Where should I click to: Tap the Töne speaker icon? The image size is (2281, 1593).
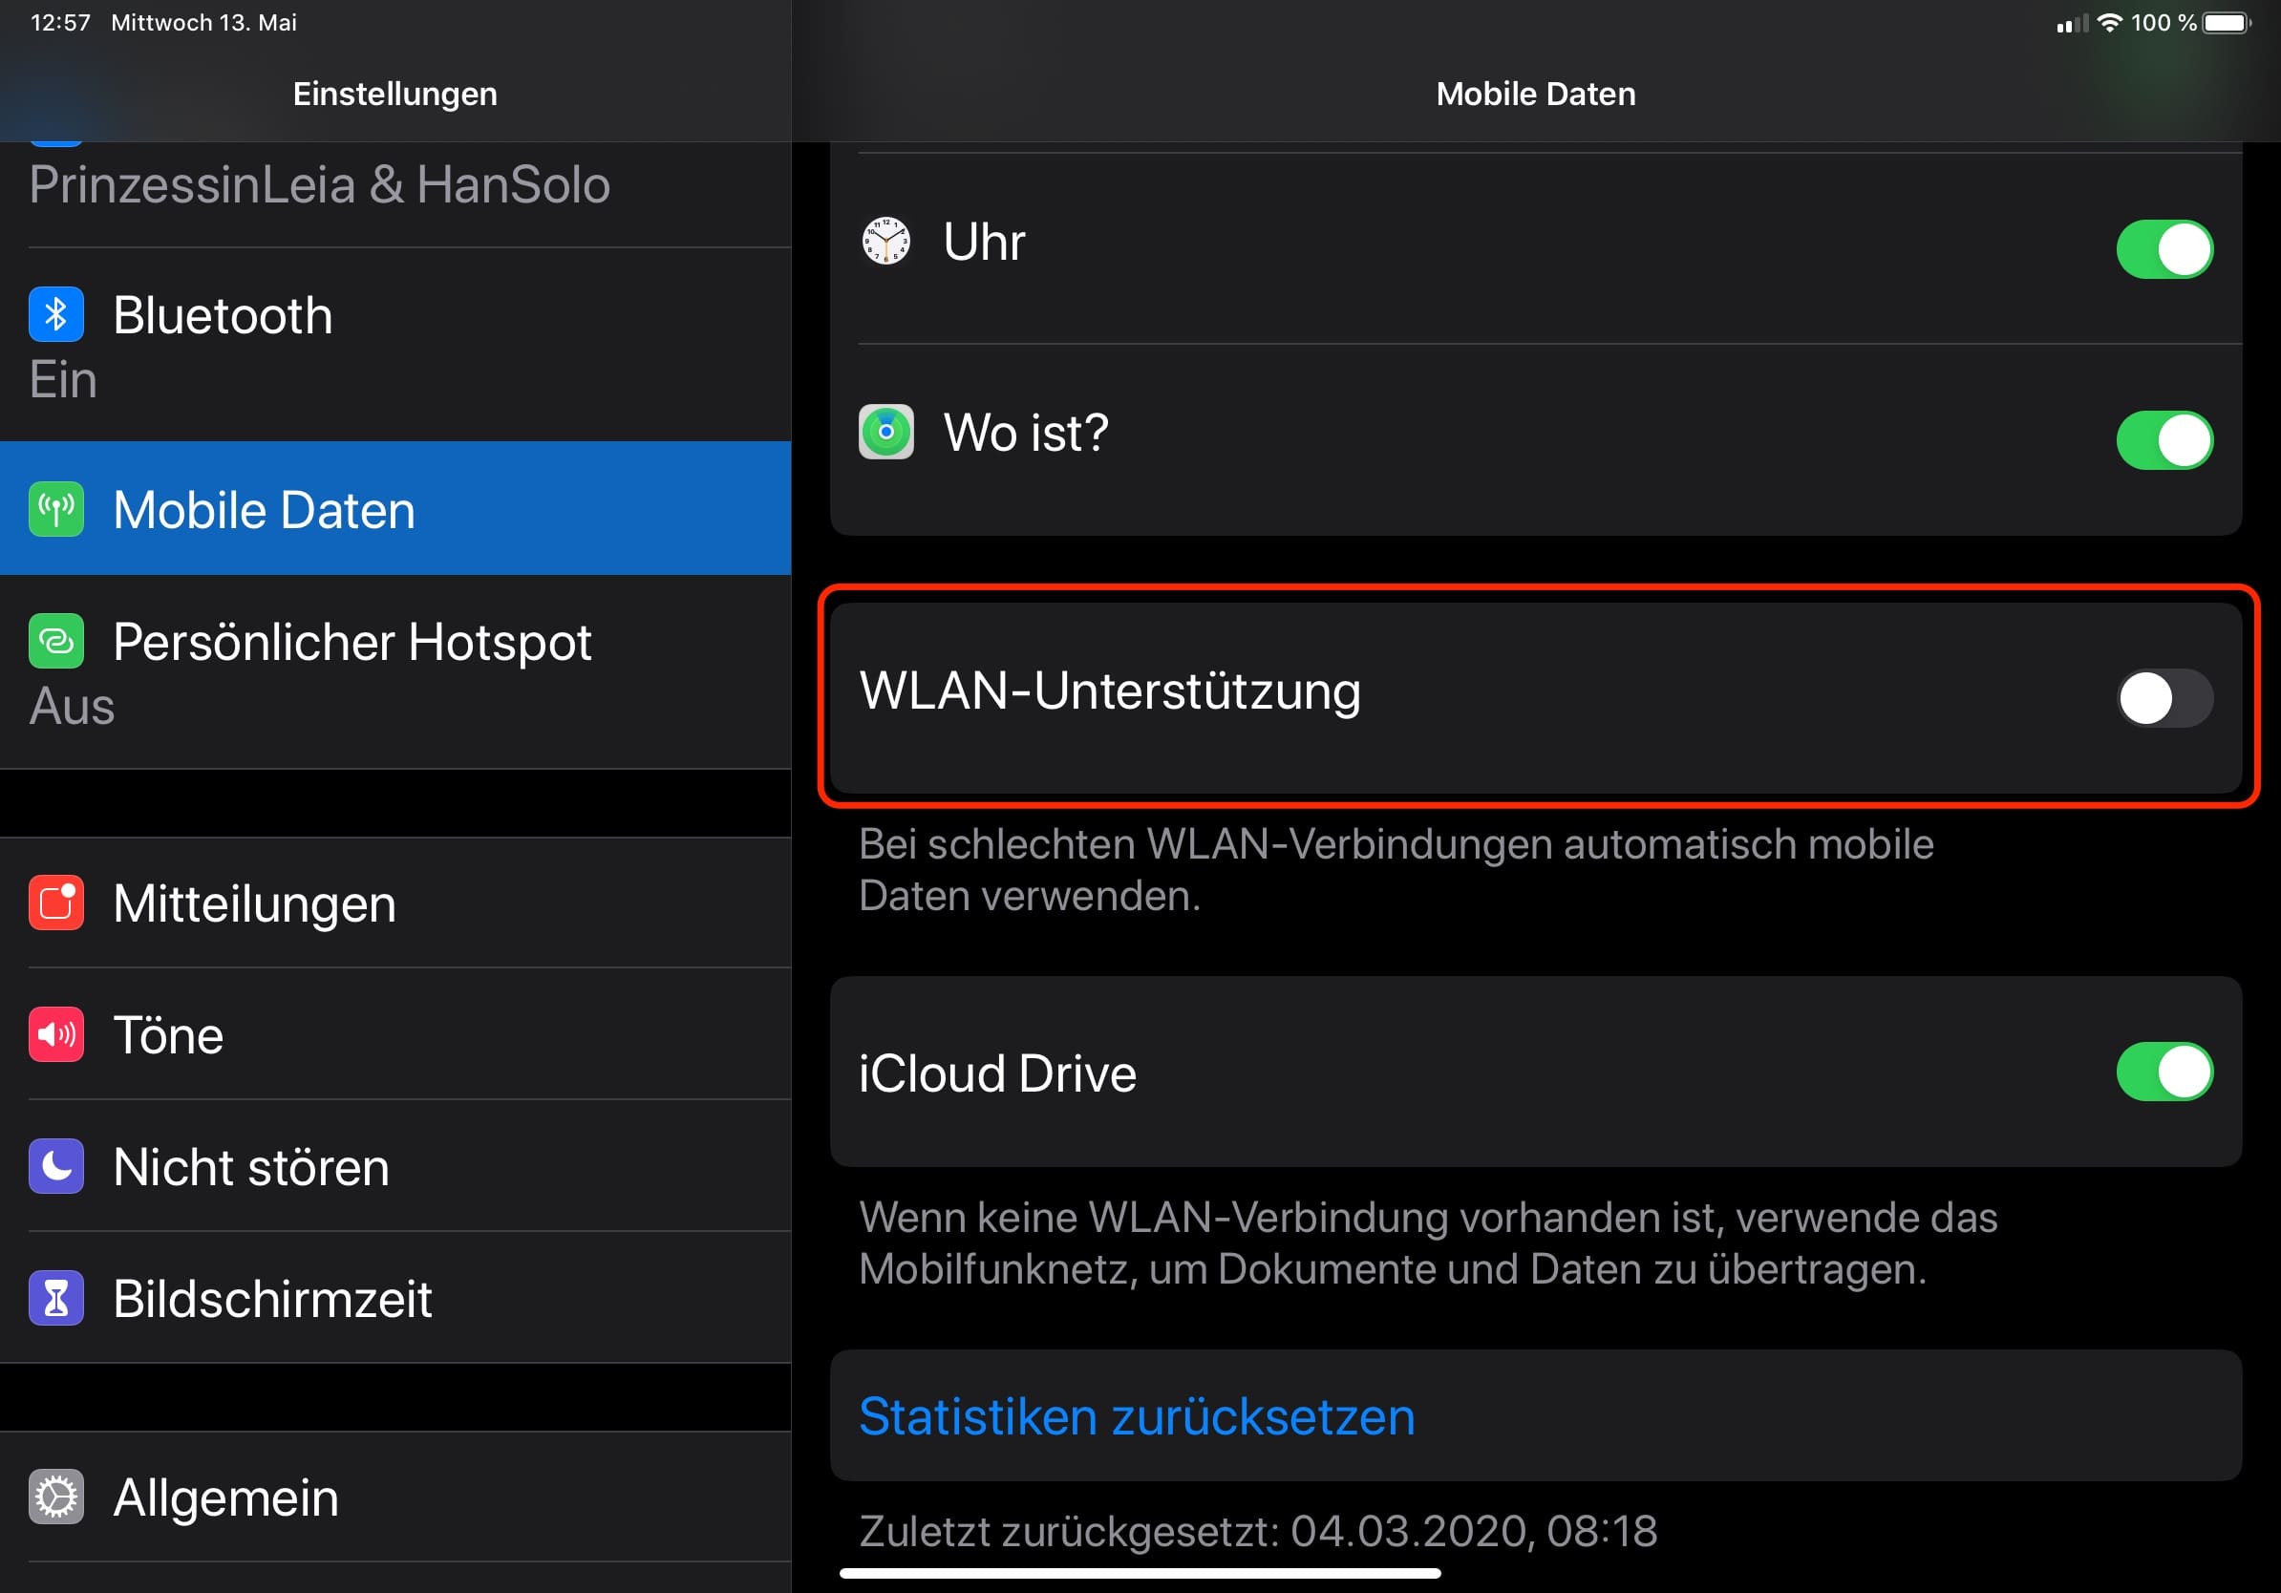point(55,1035)
